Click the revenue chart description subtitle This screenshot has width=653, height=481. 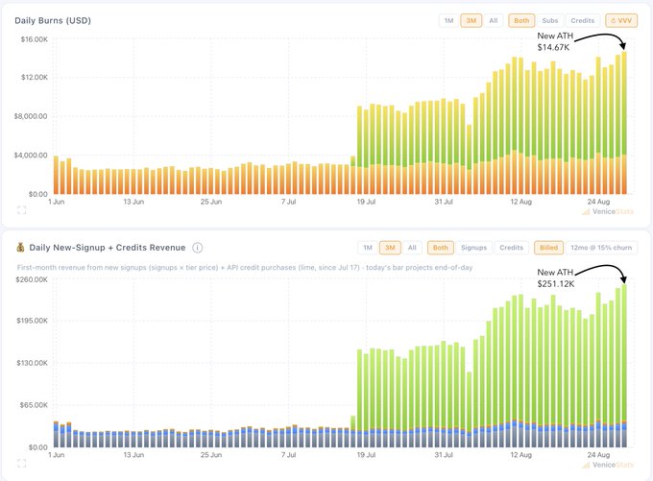[245, 267]
